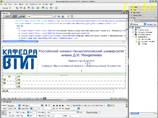The image size is (158, 118).
Task: Click the Comment insert icon
Action: [47, 8]
